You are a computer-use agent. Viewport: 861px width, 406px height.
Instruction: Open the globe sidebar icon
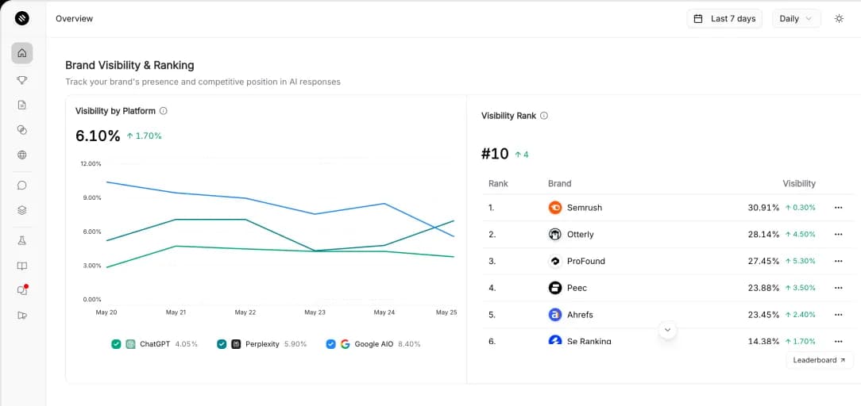(x=22, y=155)
